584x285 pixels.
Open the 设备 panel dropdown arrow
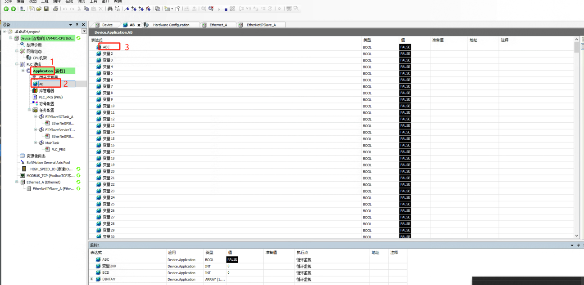[x=71, y=25]
